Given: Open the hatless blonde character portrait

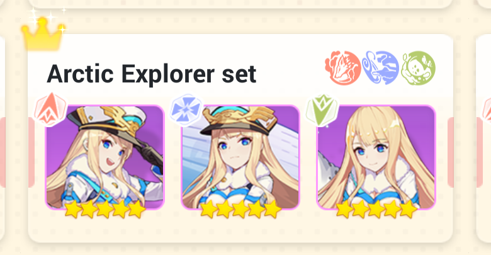Looking at the screenshot, I should point(376,157).
